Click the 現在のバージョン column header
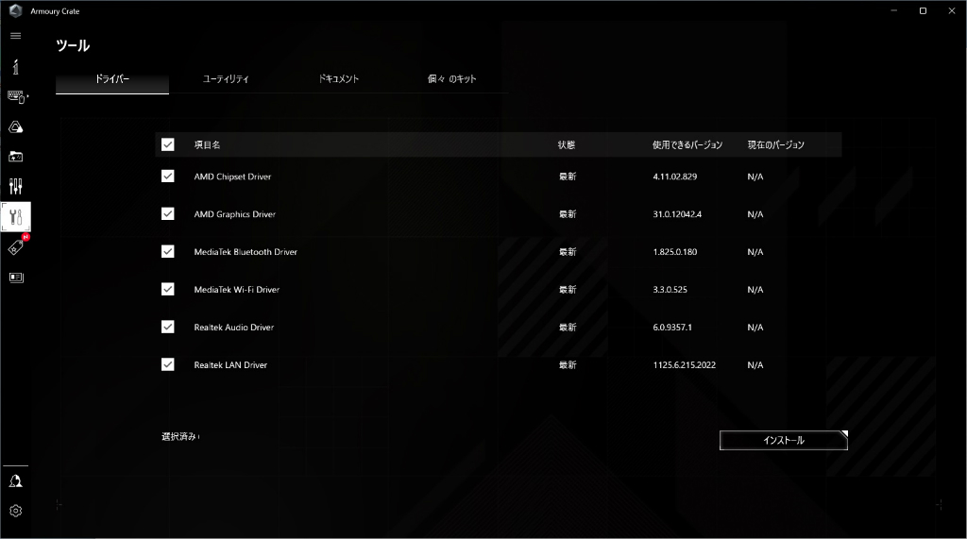 776,145
